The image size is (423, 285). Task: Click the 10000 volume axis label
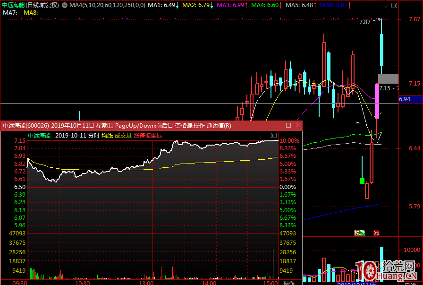412,250
